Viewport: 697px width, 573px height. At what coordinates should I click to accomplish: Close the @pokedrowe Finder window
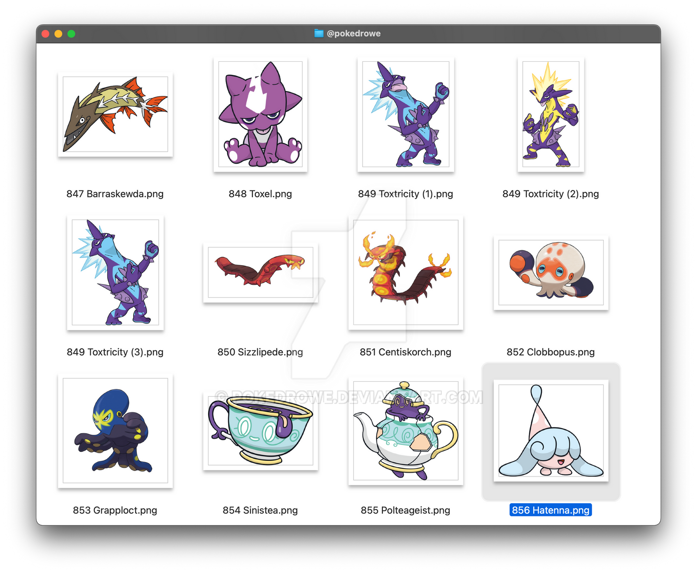click(45, 34)
